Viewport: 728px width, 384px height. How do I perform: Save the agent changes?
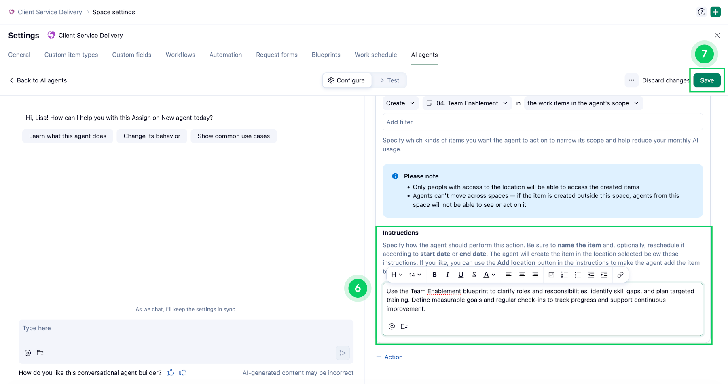(x=707, y=80)
